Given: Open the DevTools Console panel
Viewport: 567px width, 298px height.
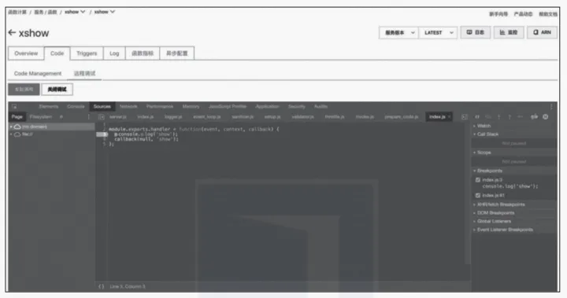Looking at the screenshot, I should [x=76, y=107].
